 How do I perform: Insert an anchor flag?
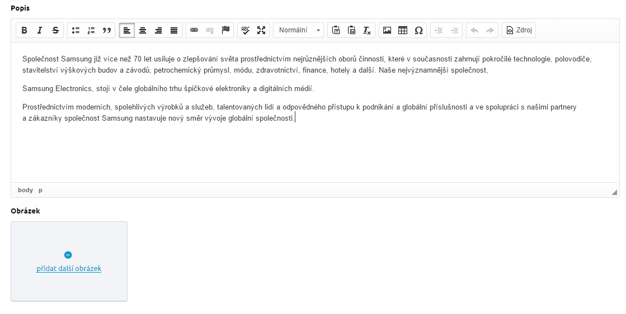225,30
